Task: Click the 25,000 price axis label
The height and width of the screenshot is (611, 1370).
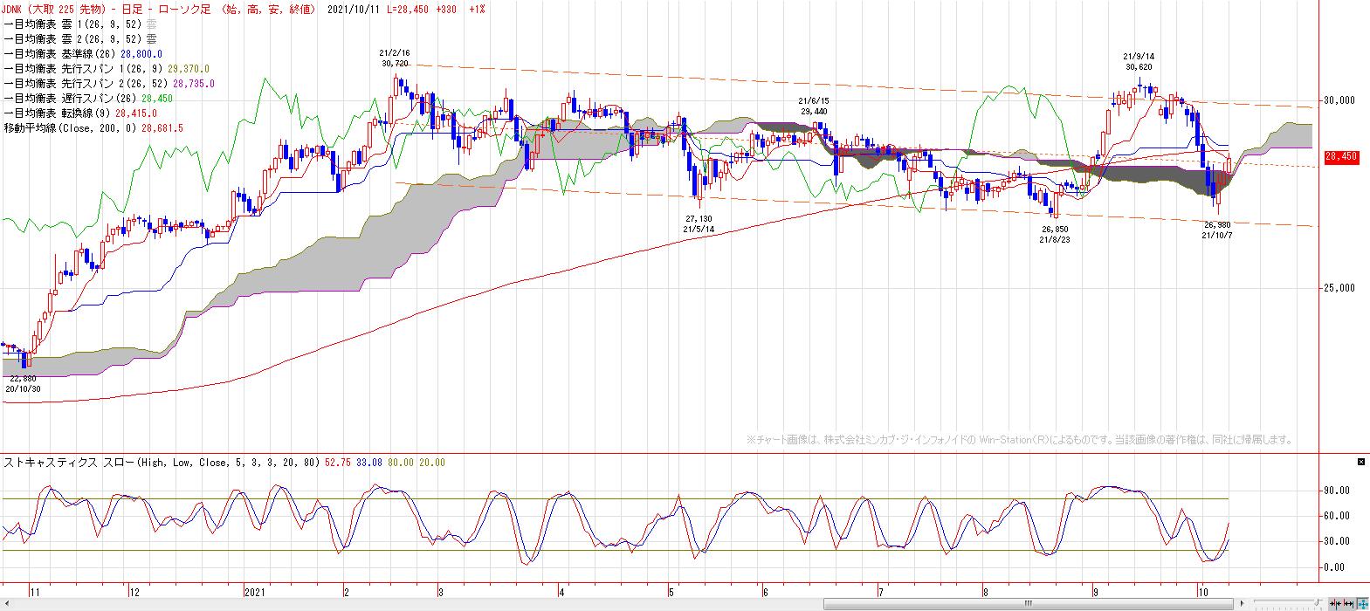Action: pyautogui.click(x=1339, y=288)
